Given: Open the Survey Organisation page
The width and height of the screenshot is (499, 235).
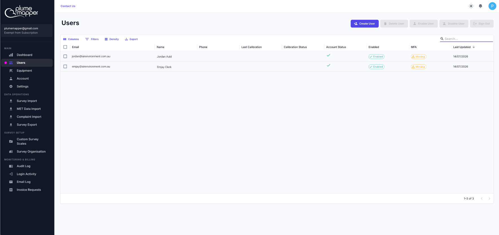Looking at the screenshot, I should 27,152.
